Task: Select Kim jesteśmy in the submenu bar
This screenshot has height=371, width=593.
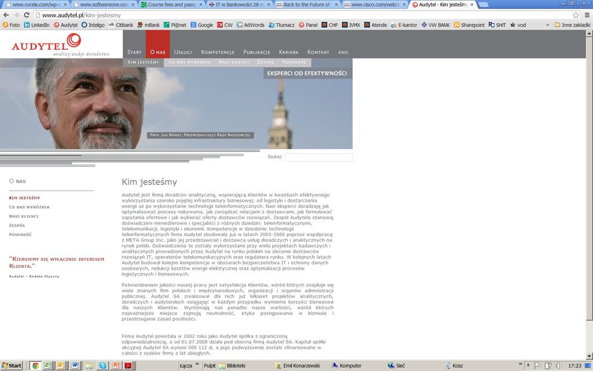Action: coord(144,62)
